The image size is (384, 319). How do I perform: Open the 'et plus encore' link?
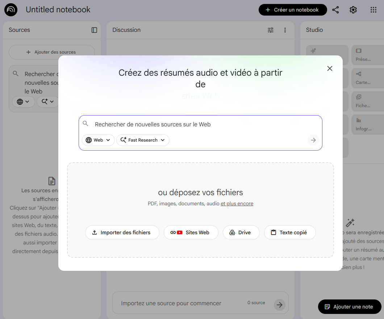tap(237, 203)
